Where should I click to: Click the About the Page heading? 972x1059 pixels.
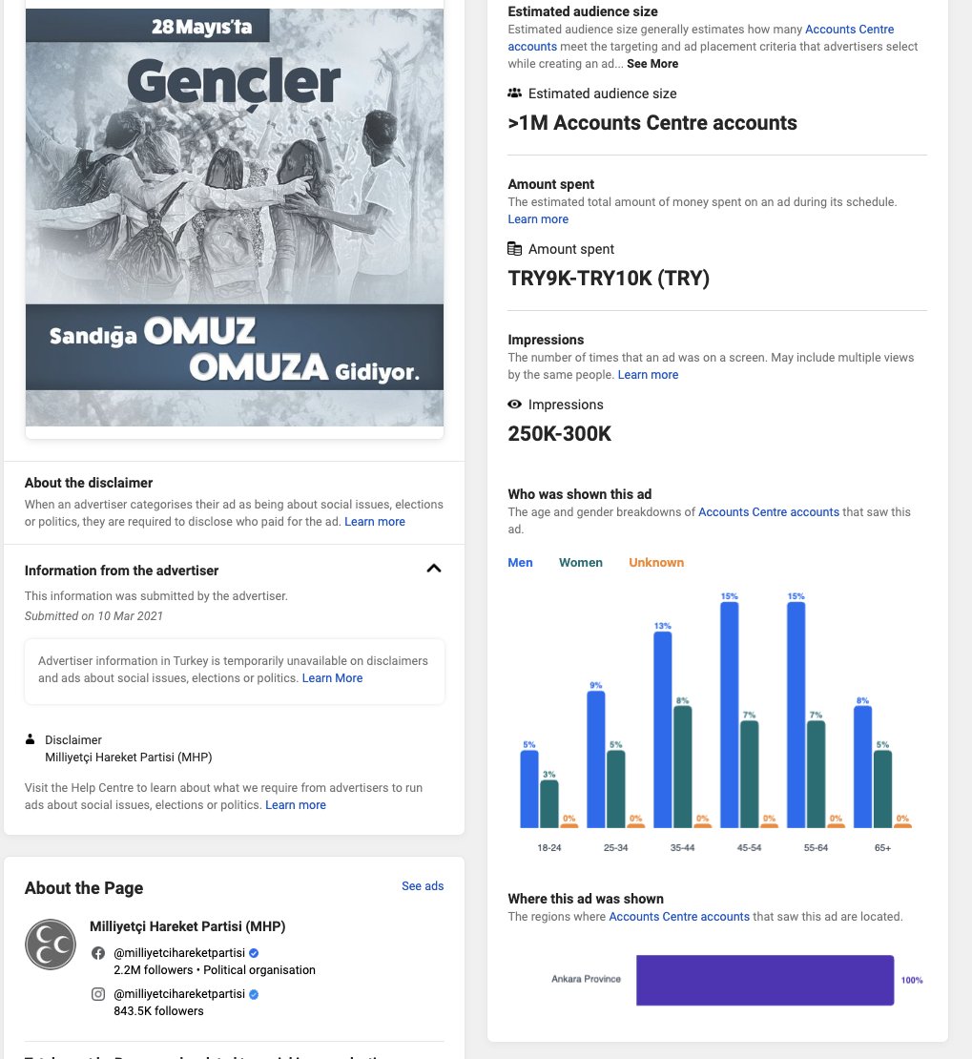84,888
